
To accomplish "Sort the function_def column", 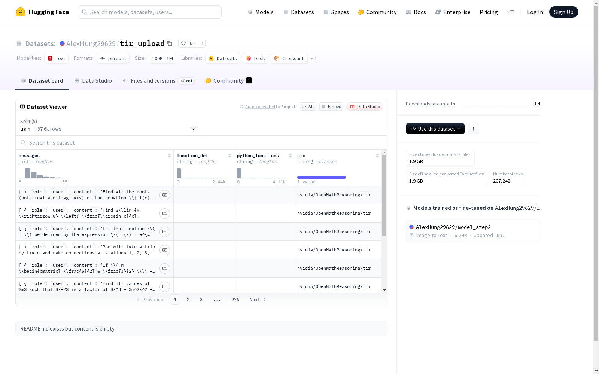I will [229, 156].
